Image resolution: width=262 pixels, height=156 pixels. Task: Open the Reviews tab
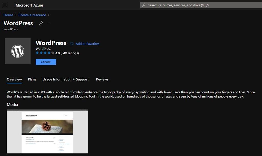pos(102,79)
